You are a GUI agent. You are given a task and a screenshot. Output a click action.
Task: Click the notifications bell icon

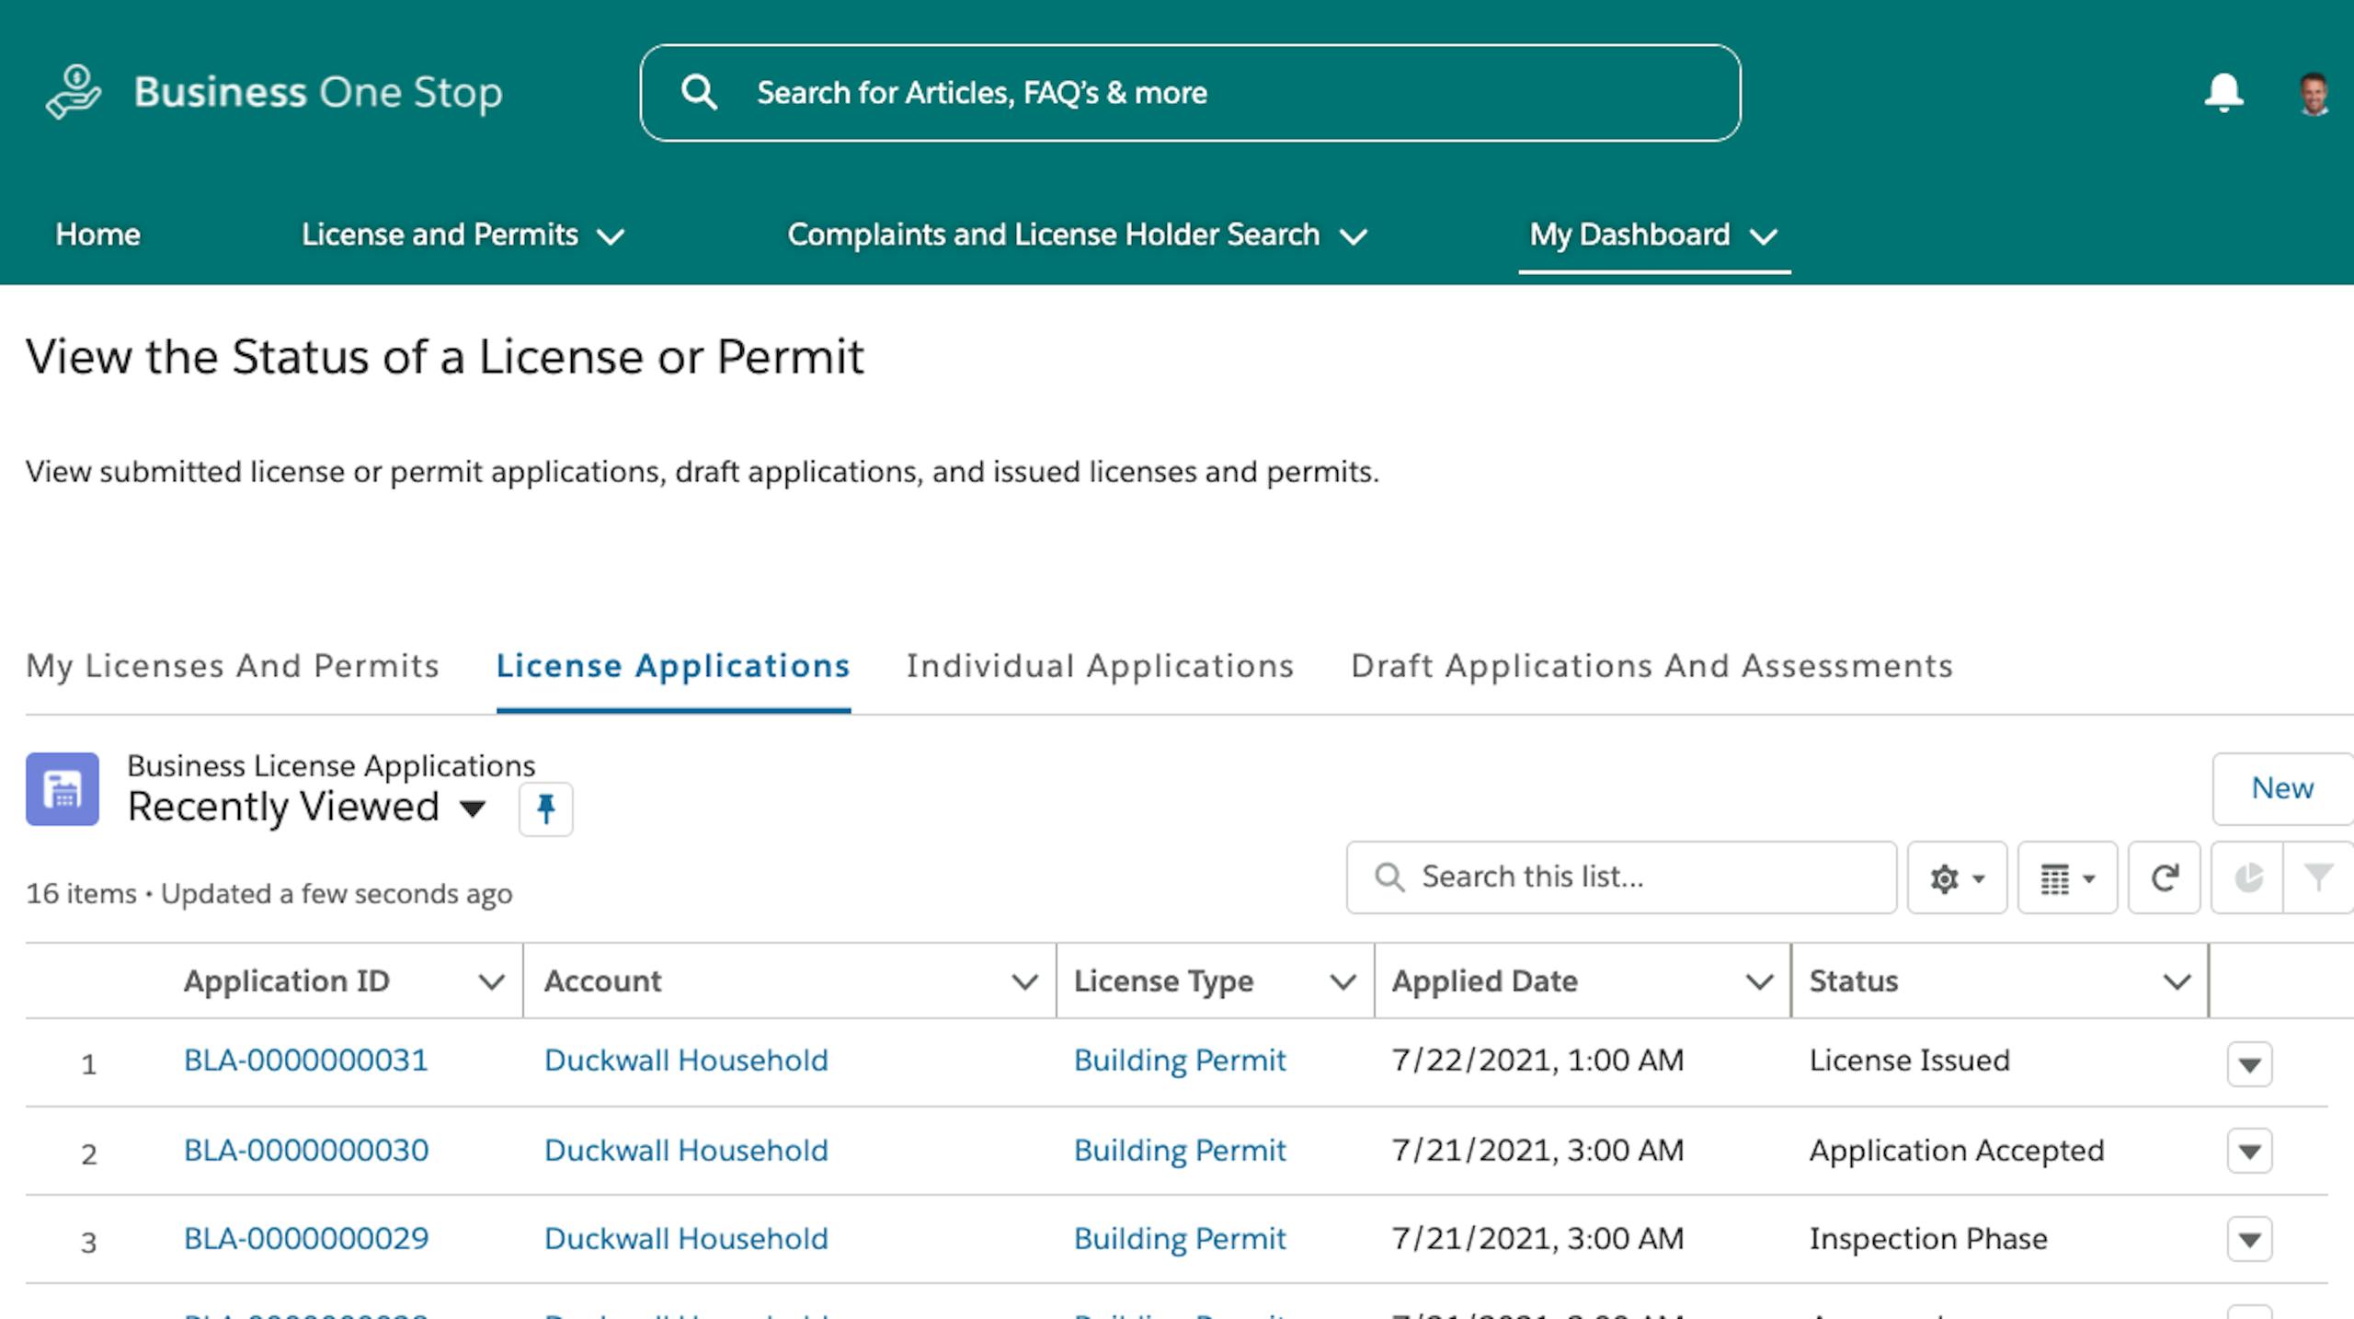point(2223,93)
